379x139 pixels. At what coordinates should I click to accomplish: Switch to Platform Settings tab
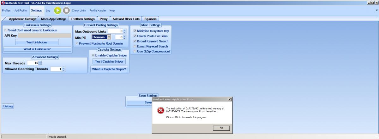(x=83, y=19)
